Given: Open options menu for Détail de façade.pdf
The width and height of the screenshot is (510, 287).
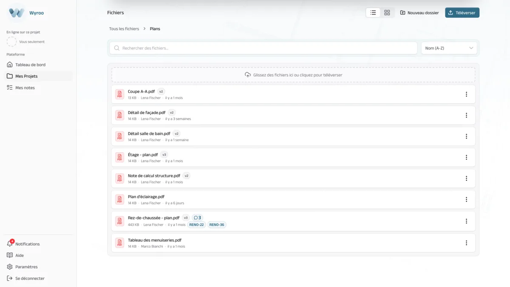Looking at the screenshot, I should [x=466, y=115].
